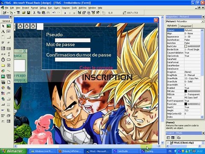The height and width of the screenshot is (154, 205).
Task: Select the Frame tool in the toolbox
Action: [3, 37]
